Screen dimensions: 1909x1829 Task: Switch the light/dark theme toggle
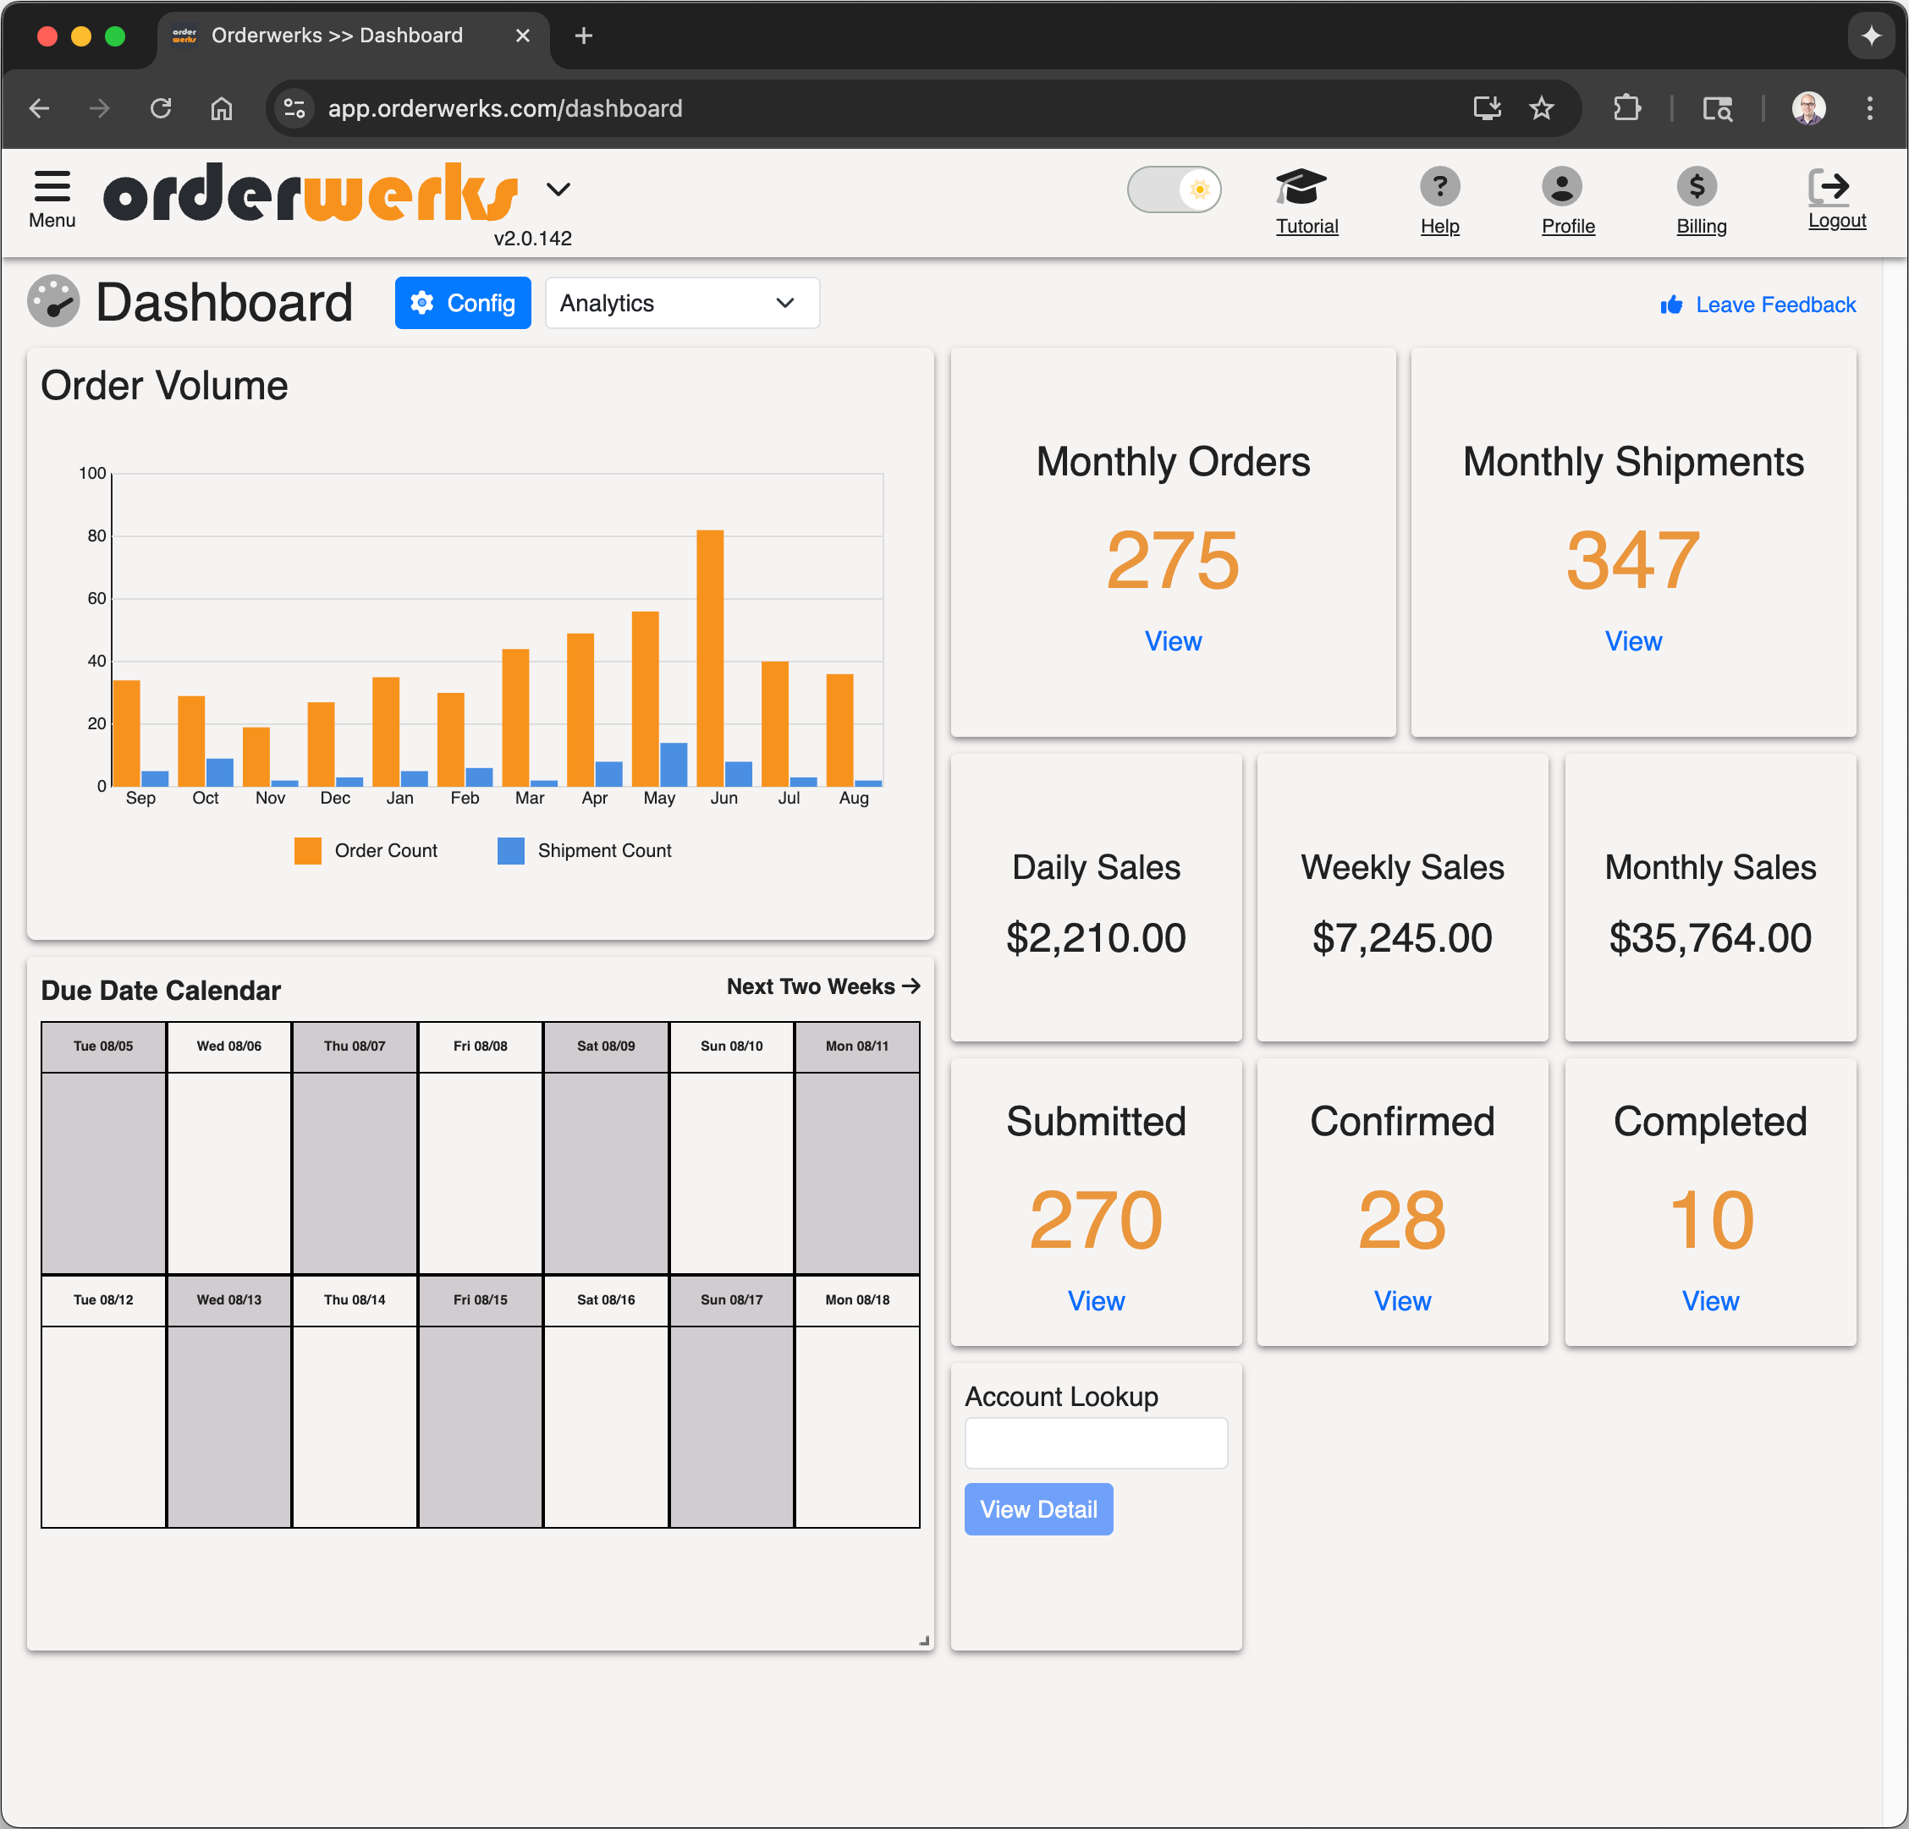(x=1175, y=189)
